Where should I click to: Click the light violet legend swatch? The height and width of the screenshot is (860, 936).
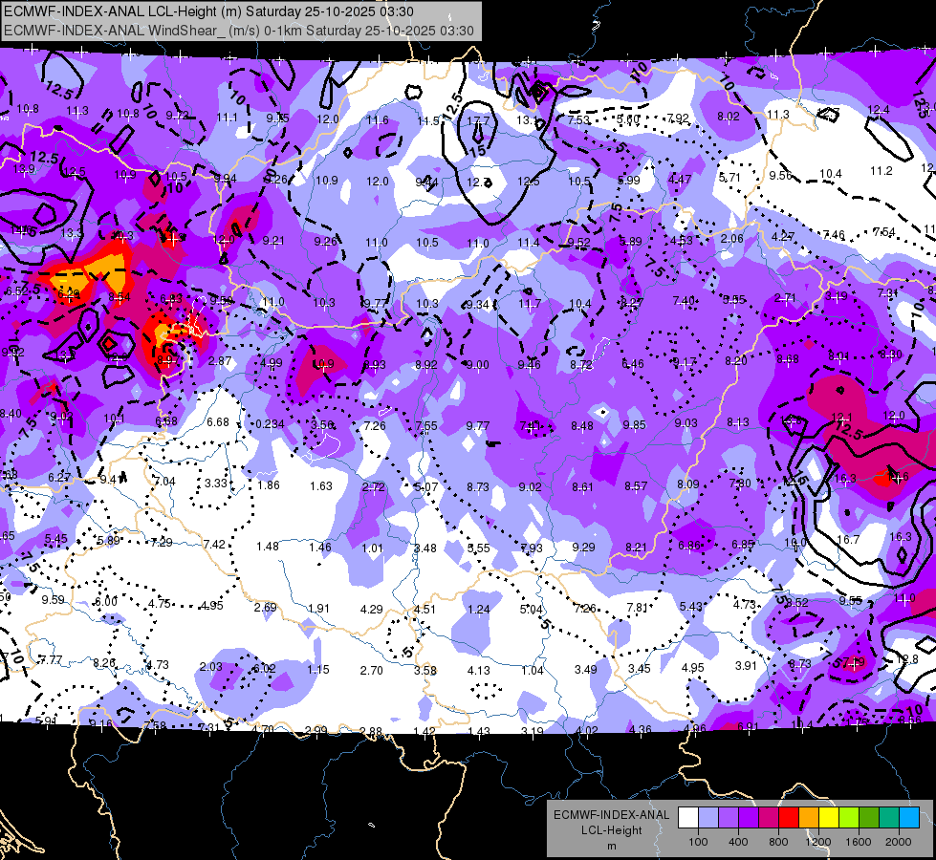click(729, 818)
